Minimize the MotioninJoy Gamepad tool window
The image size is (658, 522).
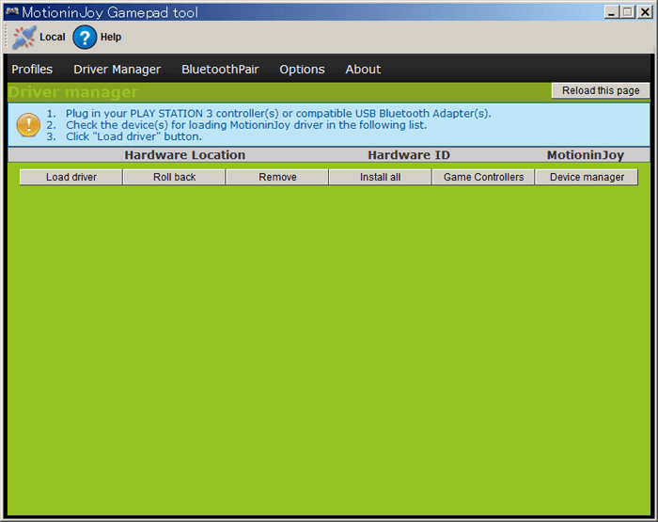(x=612, y=12)
